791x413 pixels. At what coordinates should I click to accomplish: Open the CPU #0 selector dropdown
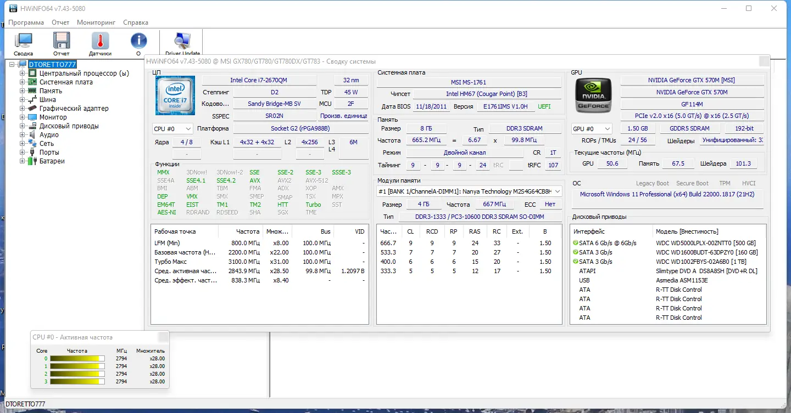point(172,129)
